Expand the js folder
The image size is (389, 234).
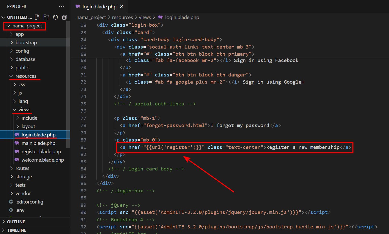[14, 93]
